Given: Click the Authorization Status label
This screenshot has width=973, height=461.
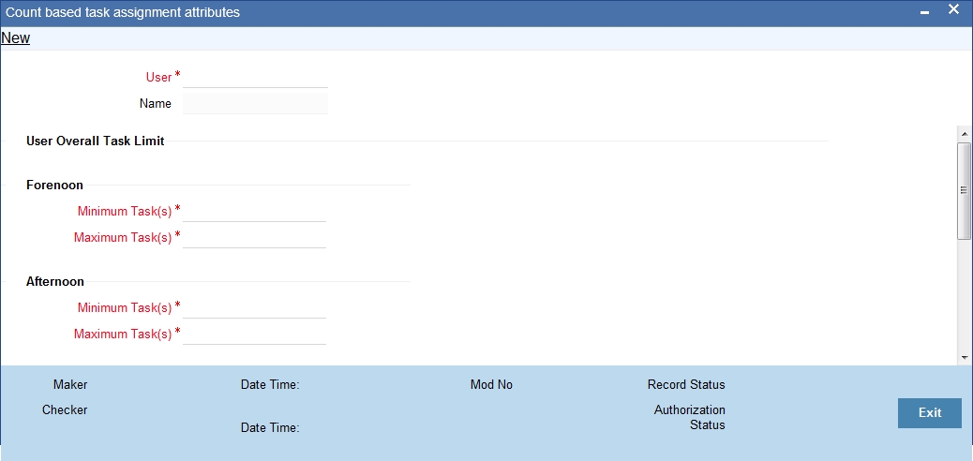Looking at the screenshot, I should [689, 418].
